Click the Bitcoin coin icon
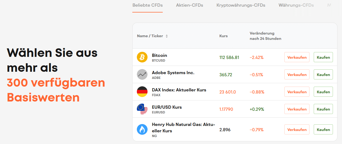This screenshot has width=342, height=144. [142, 57]
